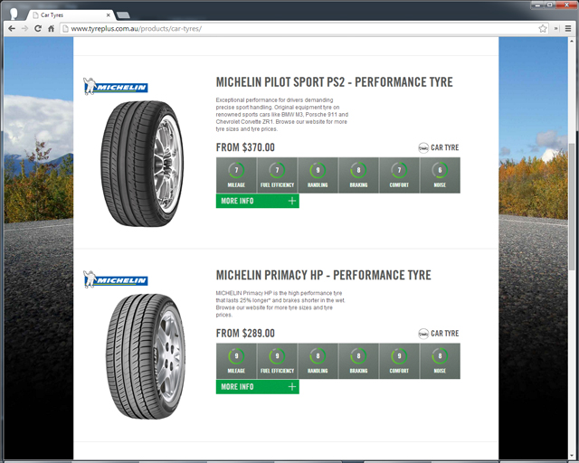This screenshot has height=463, width=579.
Task: Open Michelin Pilot Sport PS2 title link
Action: click(x=334, y=82)
